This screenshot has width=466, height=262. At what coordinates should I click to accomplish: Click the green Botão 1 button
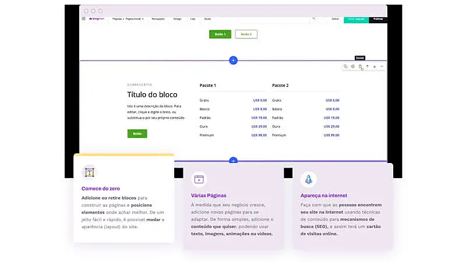[x=220, y=34]
